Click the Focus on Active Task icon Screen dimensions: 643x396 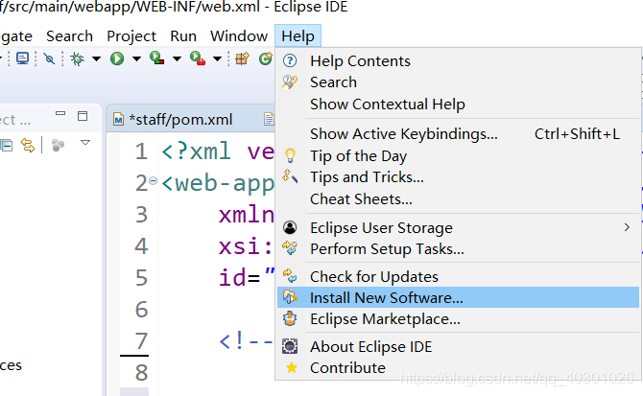[x=59, y=145]
